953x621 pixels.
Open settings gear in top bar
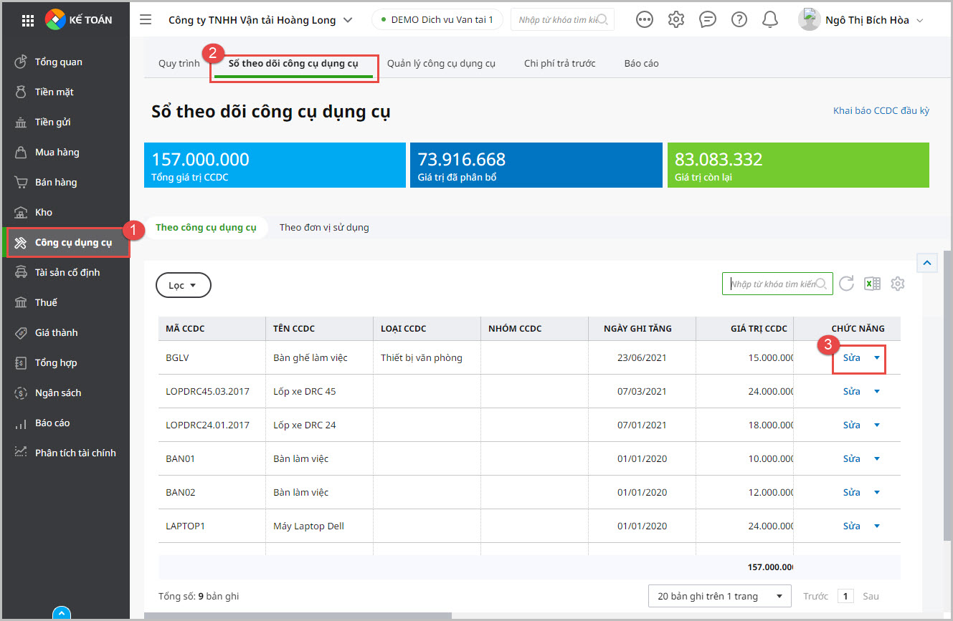[x=675, y=20]
